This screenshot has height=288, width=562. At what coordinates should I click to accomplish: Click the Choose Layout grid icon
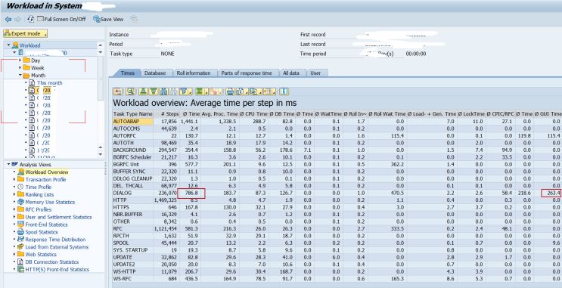point(267,91)
